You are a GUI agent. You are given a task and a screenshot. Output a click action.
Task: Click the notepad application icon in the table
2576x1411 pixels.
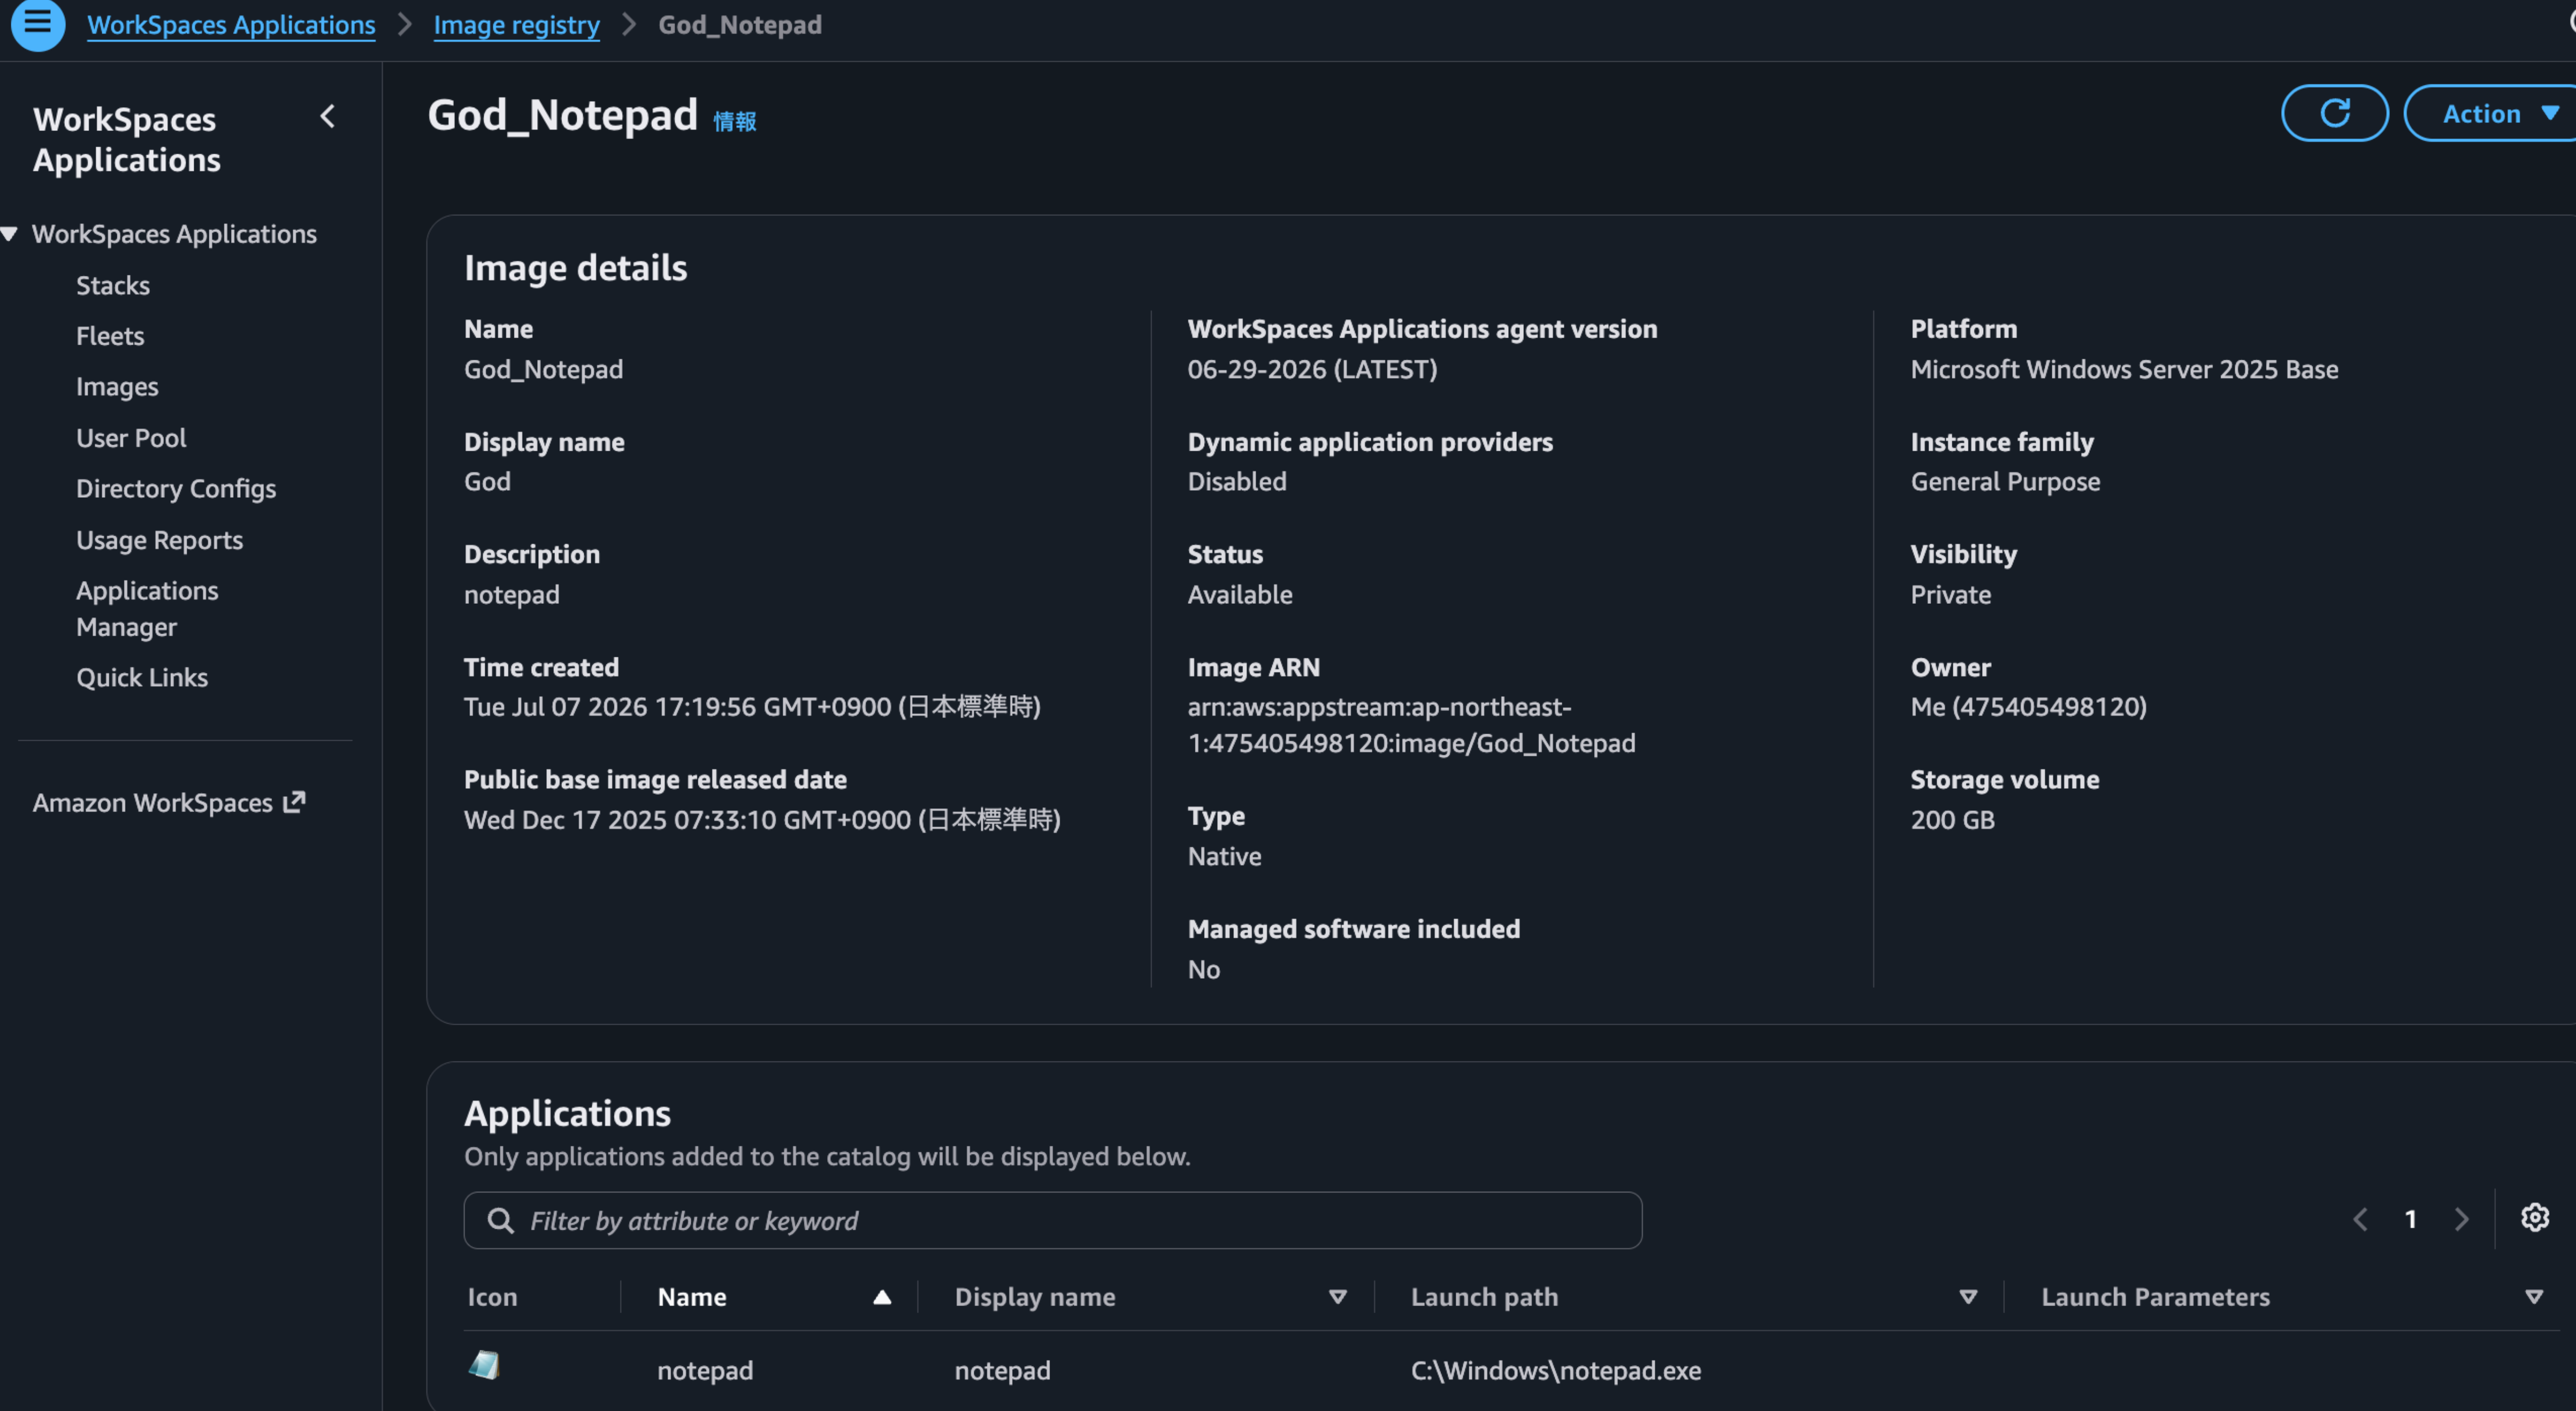click(x=484, y=1365)
